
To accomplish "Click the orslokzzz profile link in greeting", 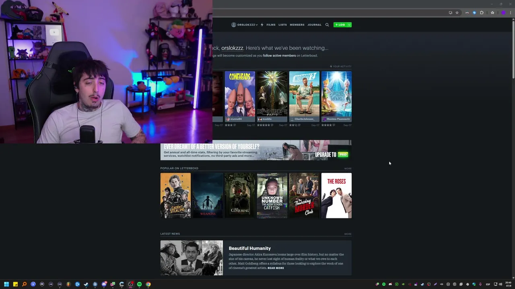I will point(232,48).
